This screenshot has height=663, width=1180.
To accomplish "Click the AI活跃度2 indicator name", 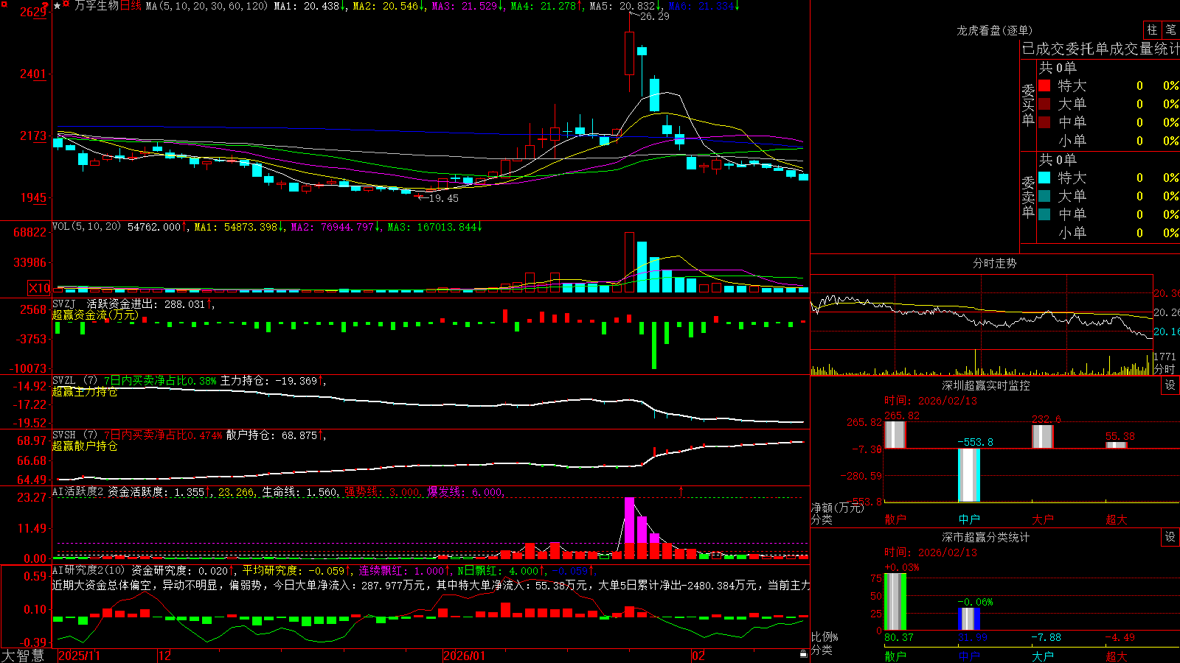I will click(x=77, y=492).
